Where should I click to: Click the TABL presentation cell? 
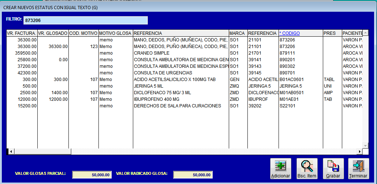(332, 80)
